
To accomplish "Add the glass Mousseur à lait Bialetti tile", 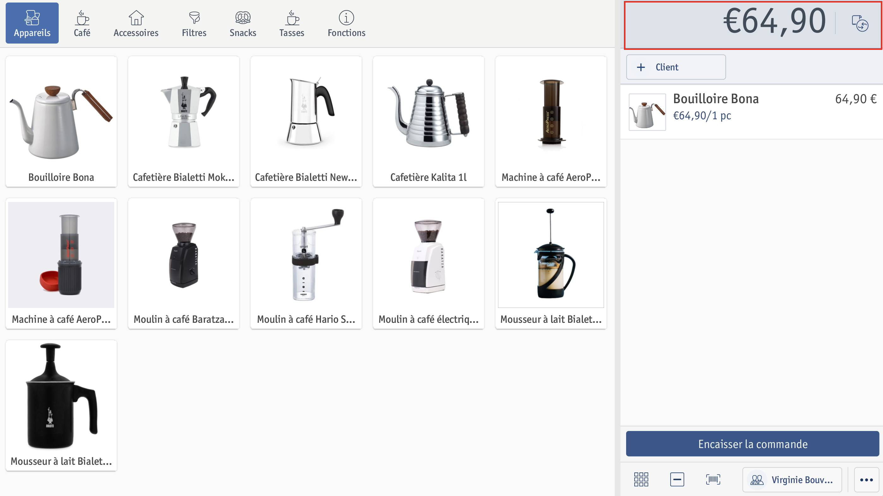I will click(x=551, y=263).
